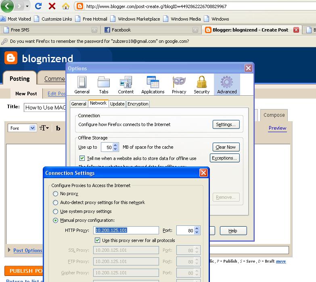Open the Free Hotmail bookmark
This screenshot has height=282, width=316.
[x=91, y=19]
